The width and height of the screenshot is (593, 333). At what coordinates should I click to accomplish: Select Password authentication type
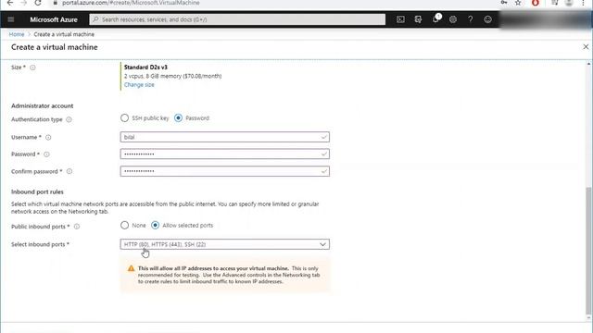click(x=178, y=118)
